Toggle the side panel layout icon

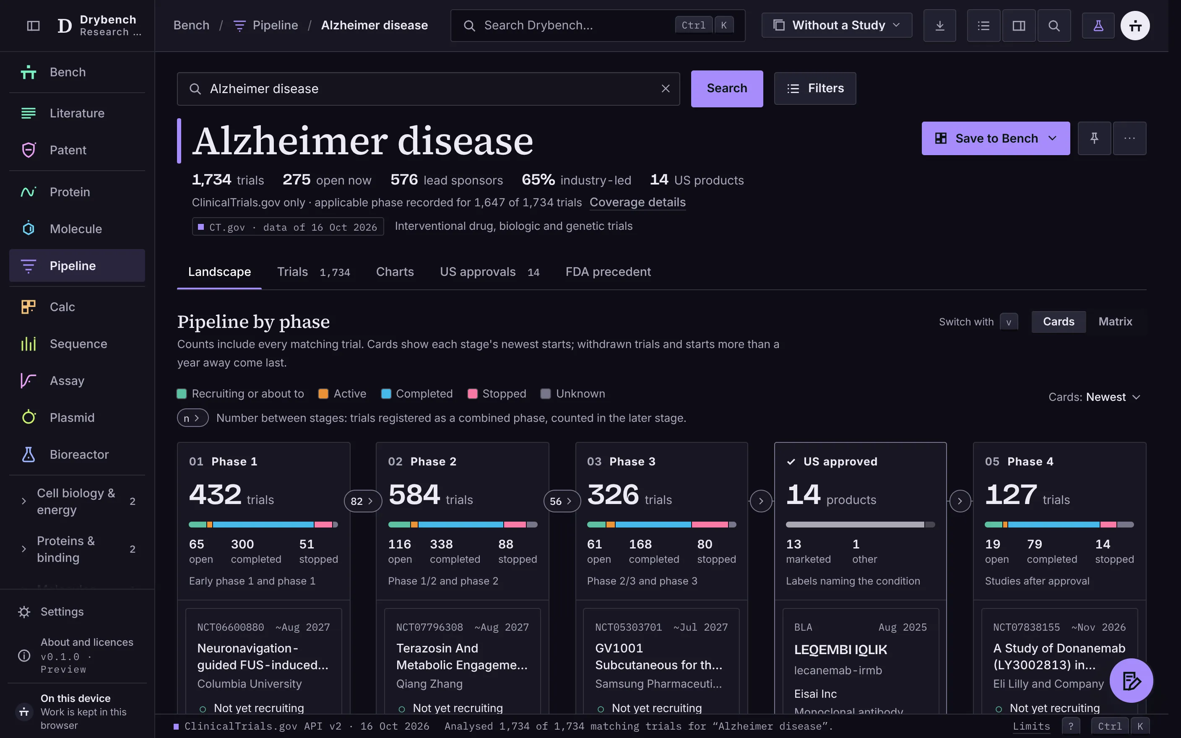1019,26
